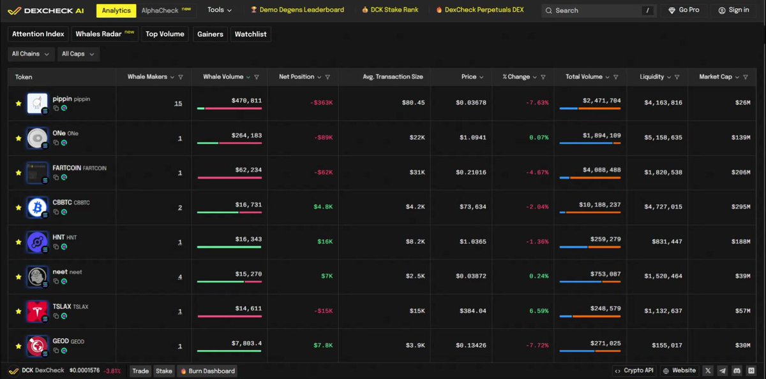Copy the TSLAX token address
The width and height of the screenshot is (766, 379).
pyautogui.click(x=56, y=316)
